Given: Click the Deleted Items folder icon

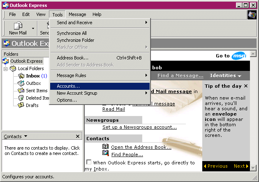Looking at the screenshot, I should (x=21, y=98).
